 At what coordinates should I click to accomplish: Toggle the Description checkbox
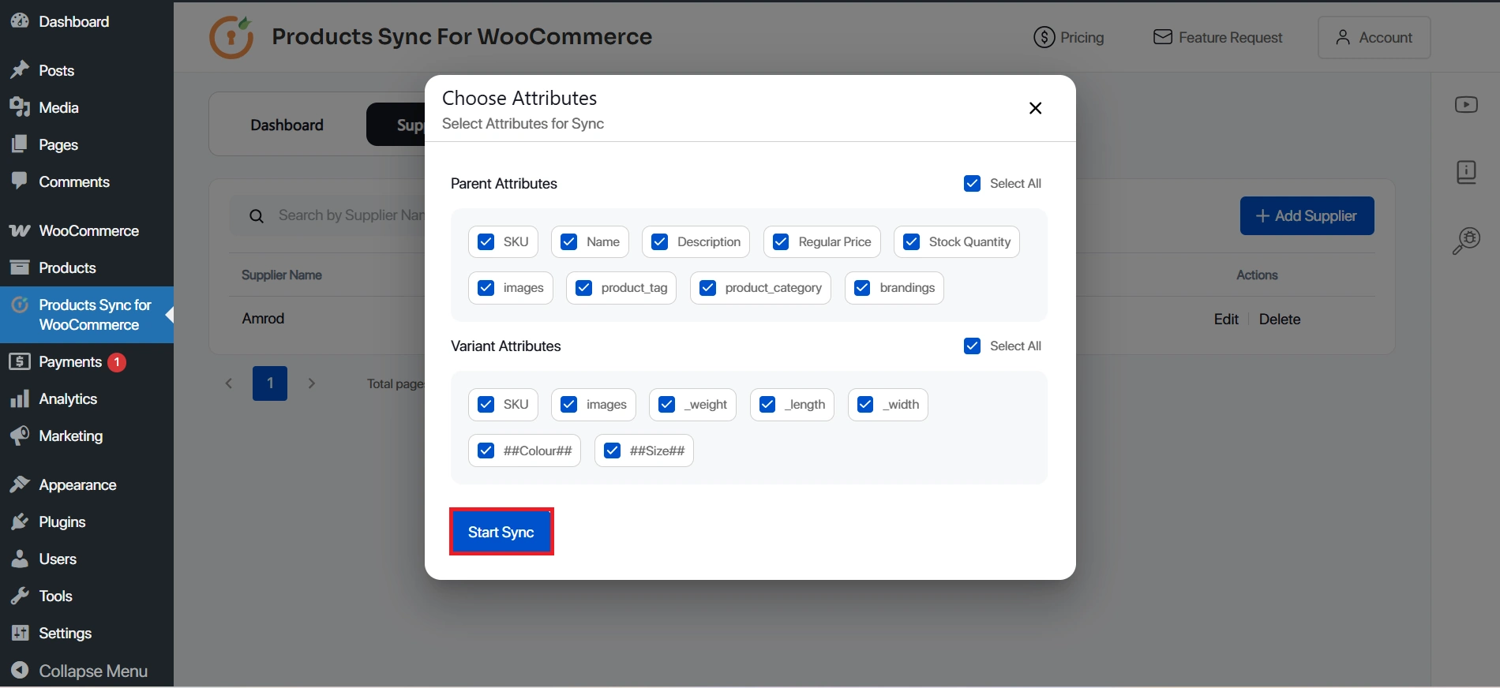[659, 241]
